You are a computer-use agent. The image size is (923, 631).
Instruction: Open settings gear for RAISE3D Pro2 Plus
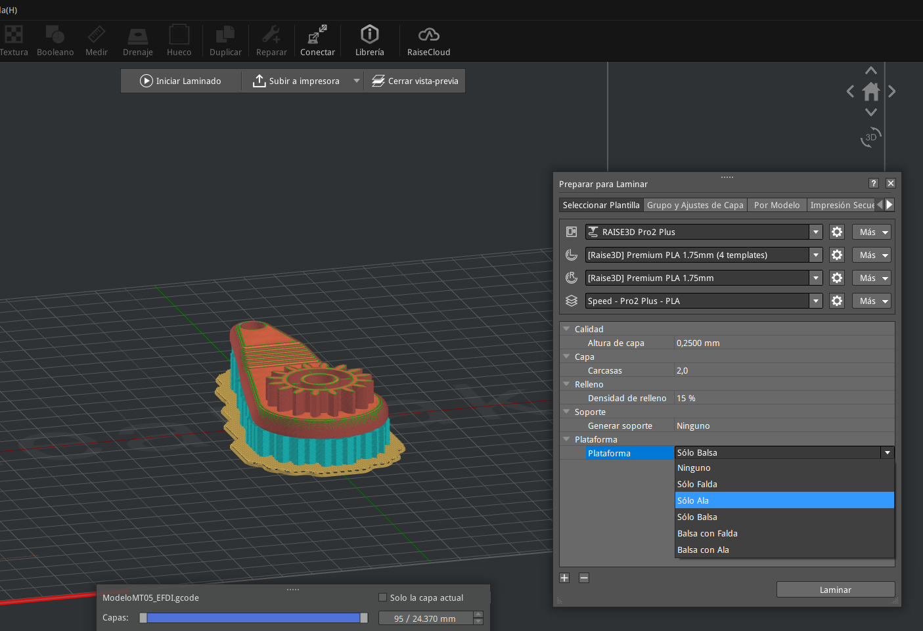point(836,232)
